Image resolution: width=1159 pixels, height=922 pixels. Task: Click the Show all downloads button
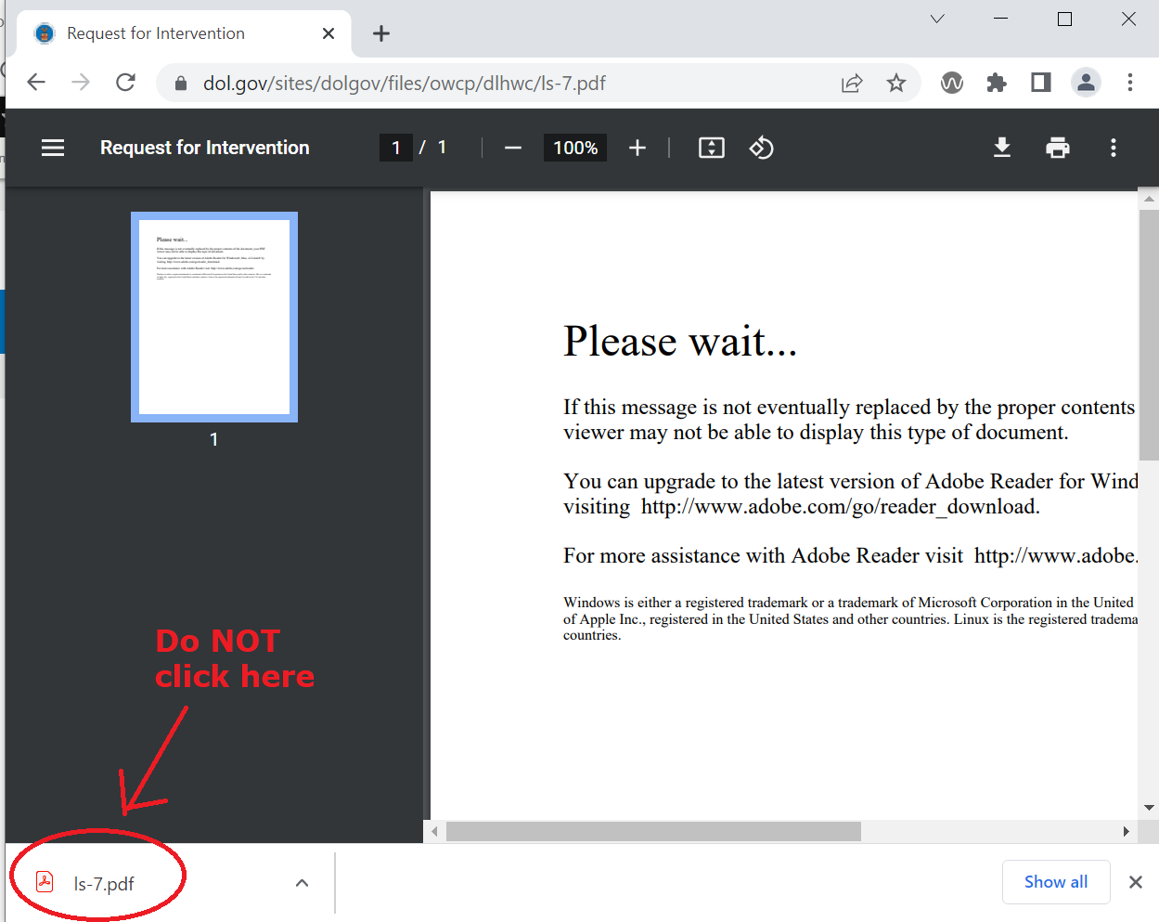tap(1055, 882)
